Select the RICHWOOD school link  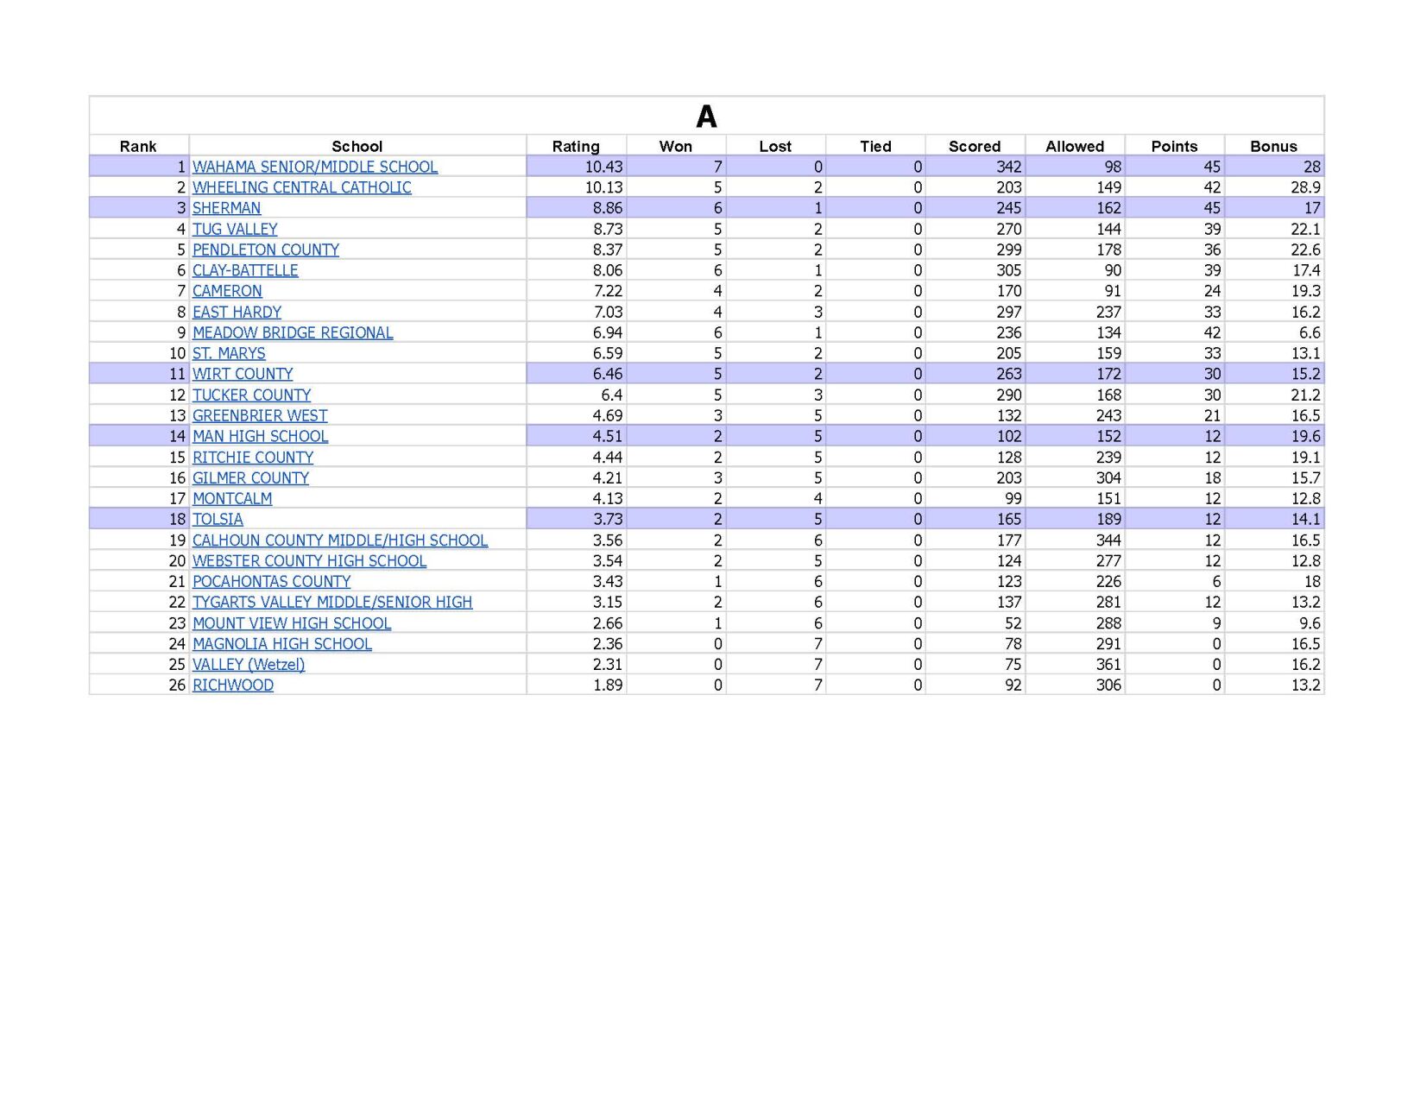[233, 685]
